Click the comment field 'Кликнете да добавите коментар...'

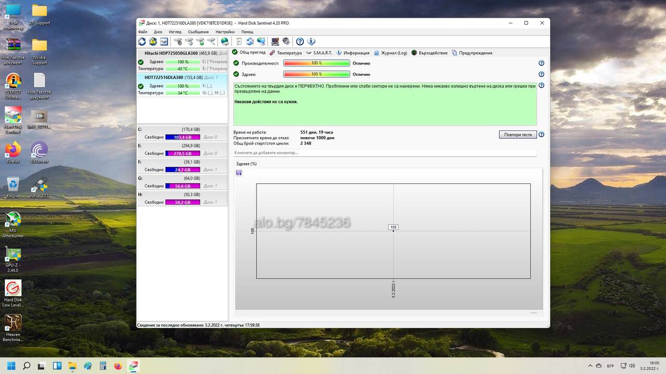tap(385, 153)
